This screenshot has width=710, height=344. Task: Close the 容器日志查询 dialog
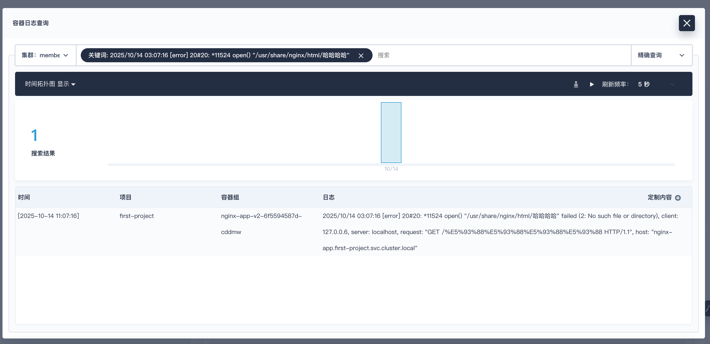(687, 23)
